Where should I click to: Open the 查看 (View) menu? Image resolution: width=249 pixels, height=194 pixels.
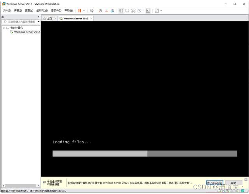point(29,10)
